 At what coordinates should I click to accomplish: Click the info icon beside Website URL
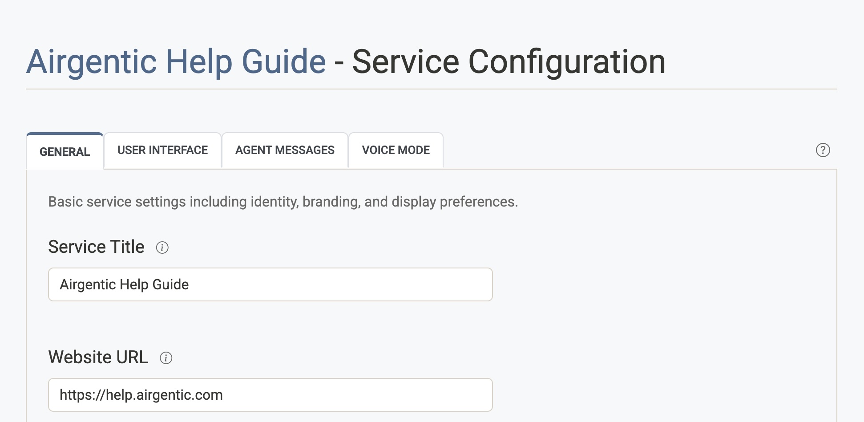tap(166, 358)
